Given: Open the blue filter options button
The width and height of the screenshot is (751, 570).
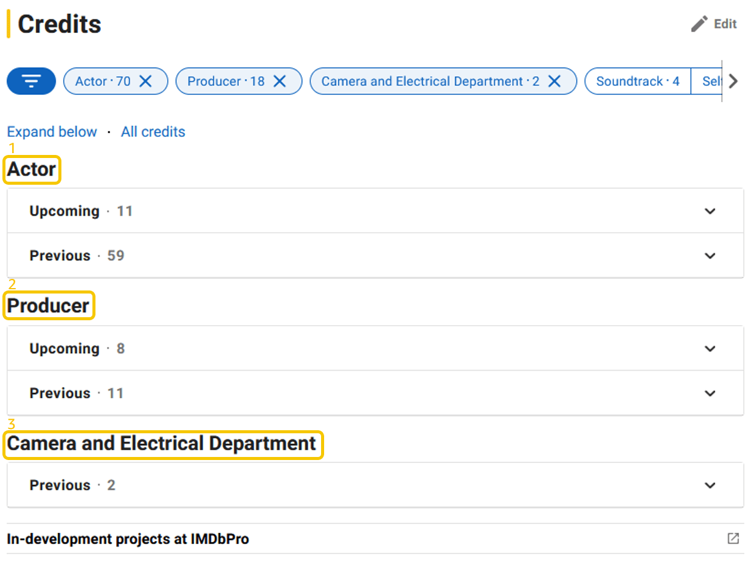Looking at the screenshot, I should pos(31,81).
